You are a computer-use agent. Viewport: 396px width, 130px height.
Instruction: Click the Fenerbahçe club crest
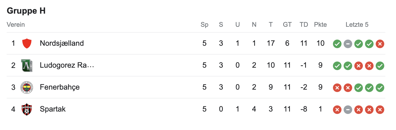pyautogui.click(x=27, y=87)
